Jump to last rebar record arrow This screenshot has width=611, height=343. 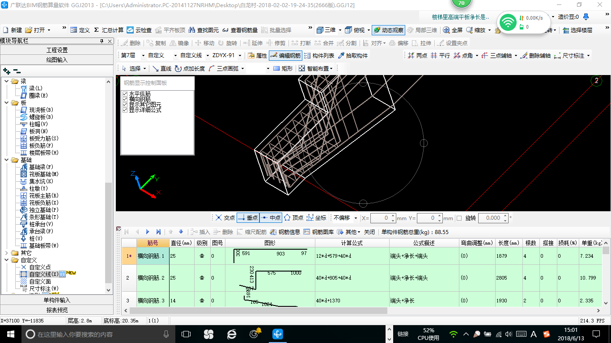(x=158, y=232)
